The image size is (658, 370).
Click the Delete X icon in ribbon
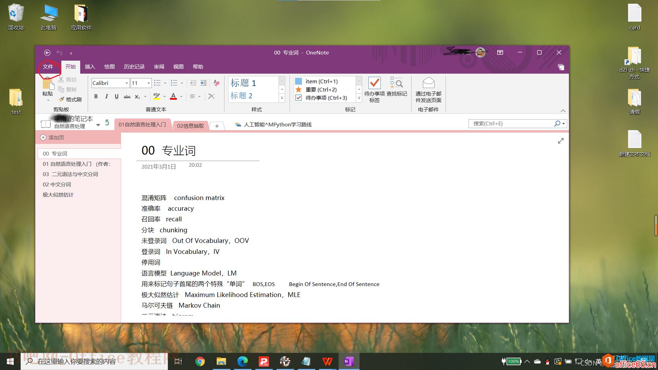click(x=211, y=97)
